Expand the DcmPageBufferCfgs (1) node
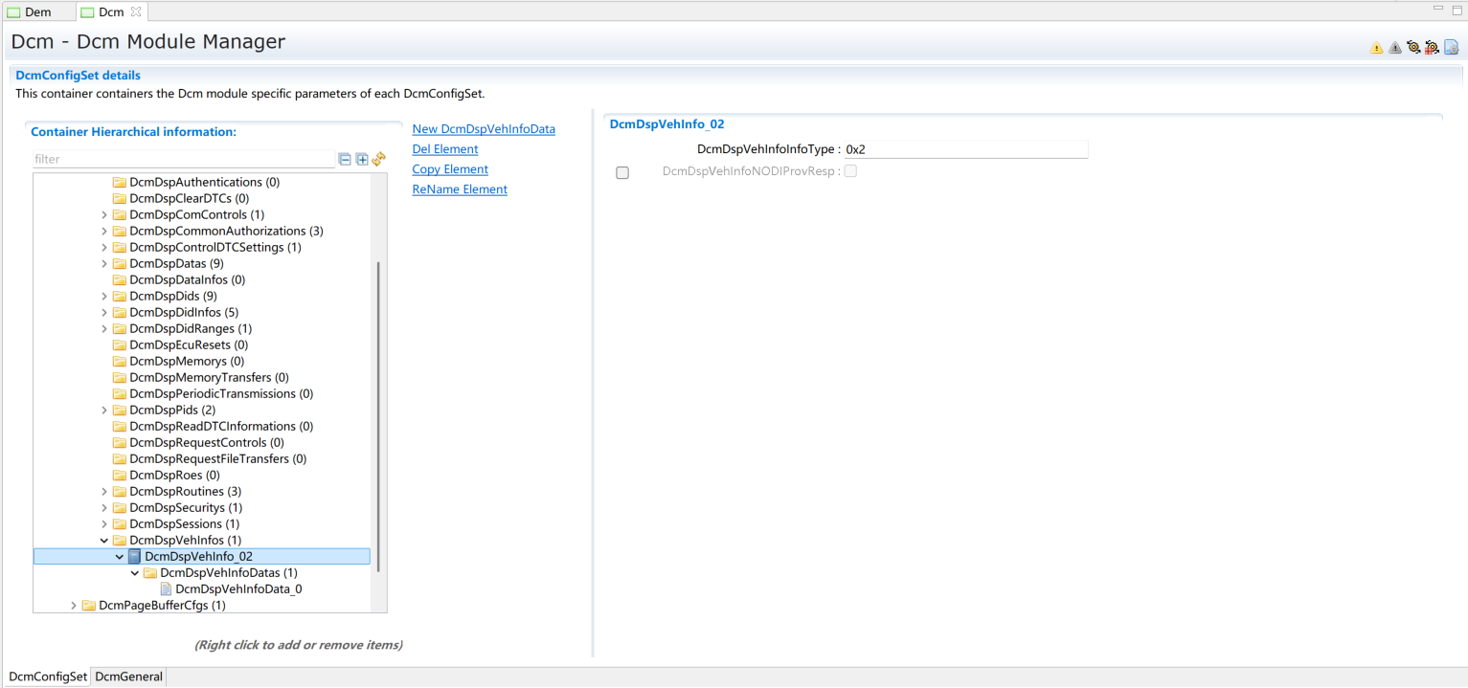The width and height of the screenshot is (1468, 688). pos(74,606)
